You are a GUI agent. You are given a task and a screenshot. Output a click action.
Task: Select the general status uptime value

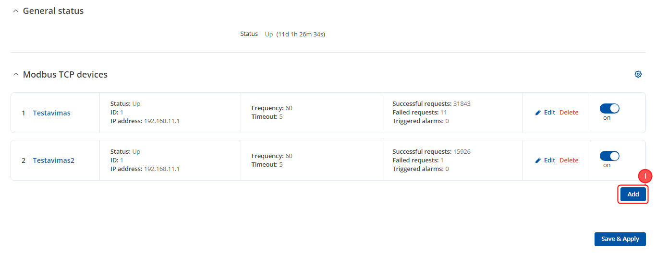(301, 34)
